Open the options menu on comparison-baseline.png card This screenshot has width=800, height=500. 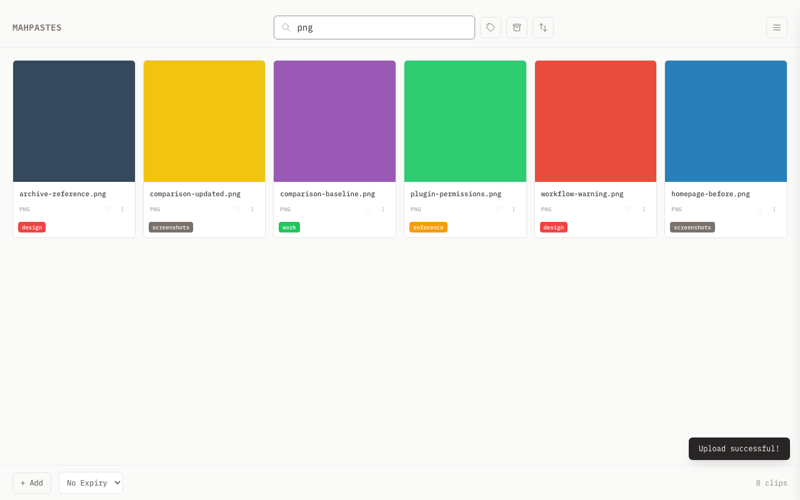tap(382, 209)
